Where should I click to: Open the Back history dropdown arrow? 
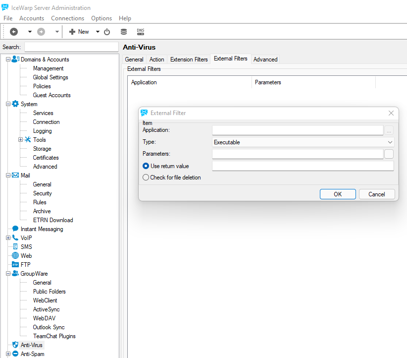coord(30,32)
